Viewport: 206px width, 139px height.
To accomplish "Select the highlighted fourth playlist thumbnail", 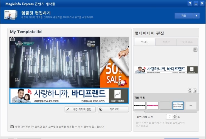I will coord(178,106).
